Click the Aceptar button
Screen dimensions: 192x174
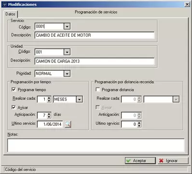tap(140, 160)
